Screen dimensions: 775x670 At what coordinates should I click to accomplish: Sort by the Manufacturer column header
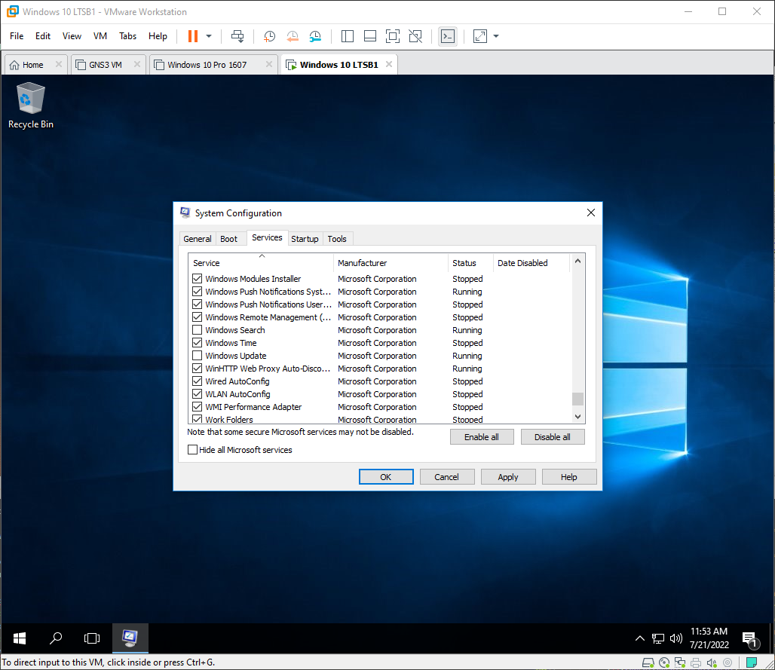tap(391, 263)
